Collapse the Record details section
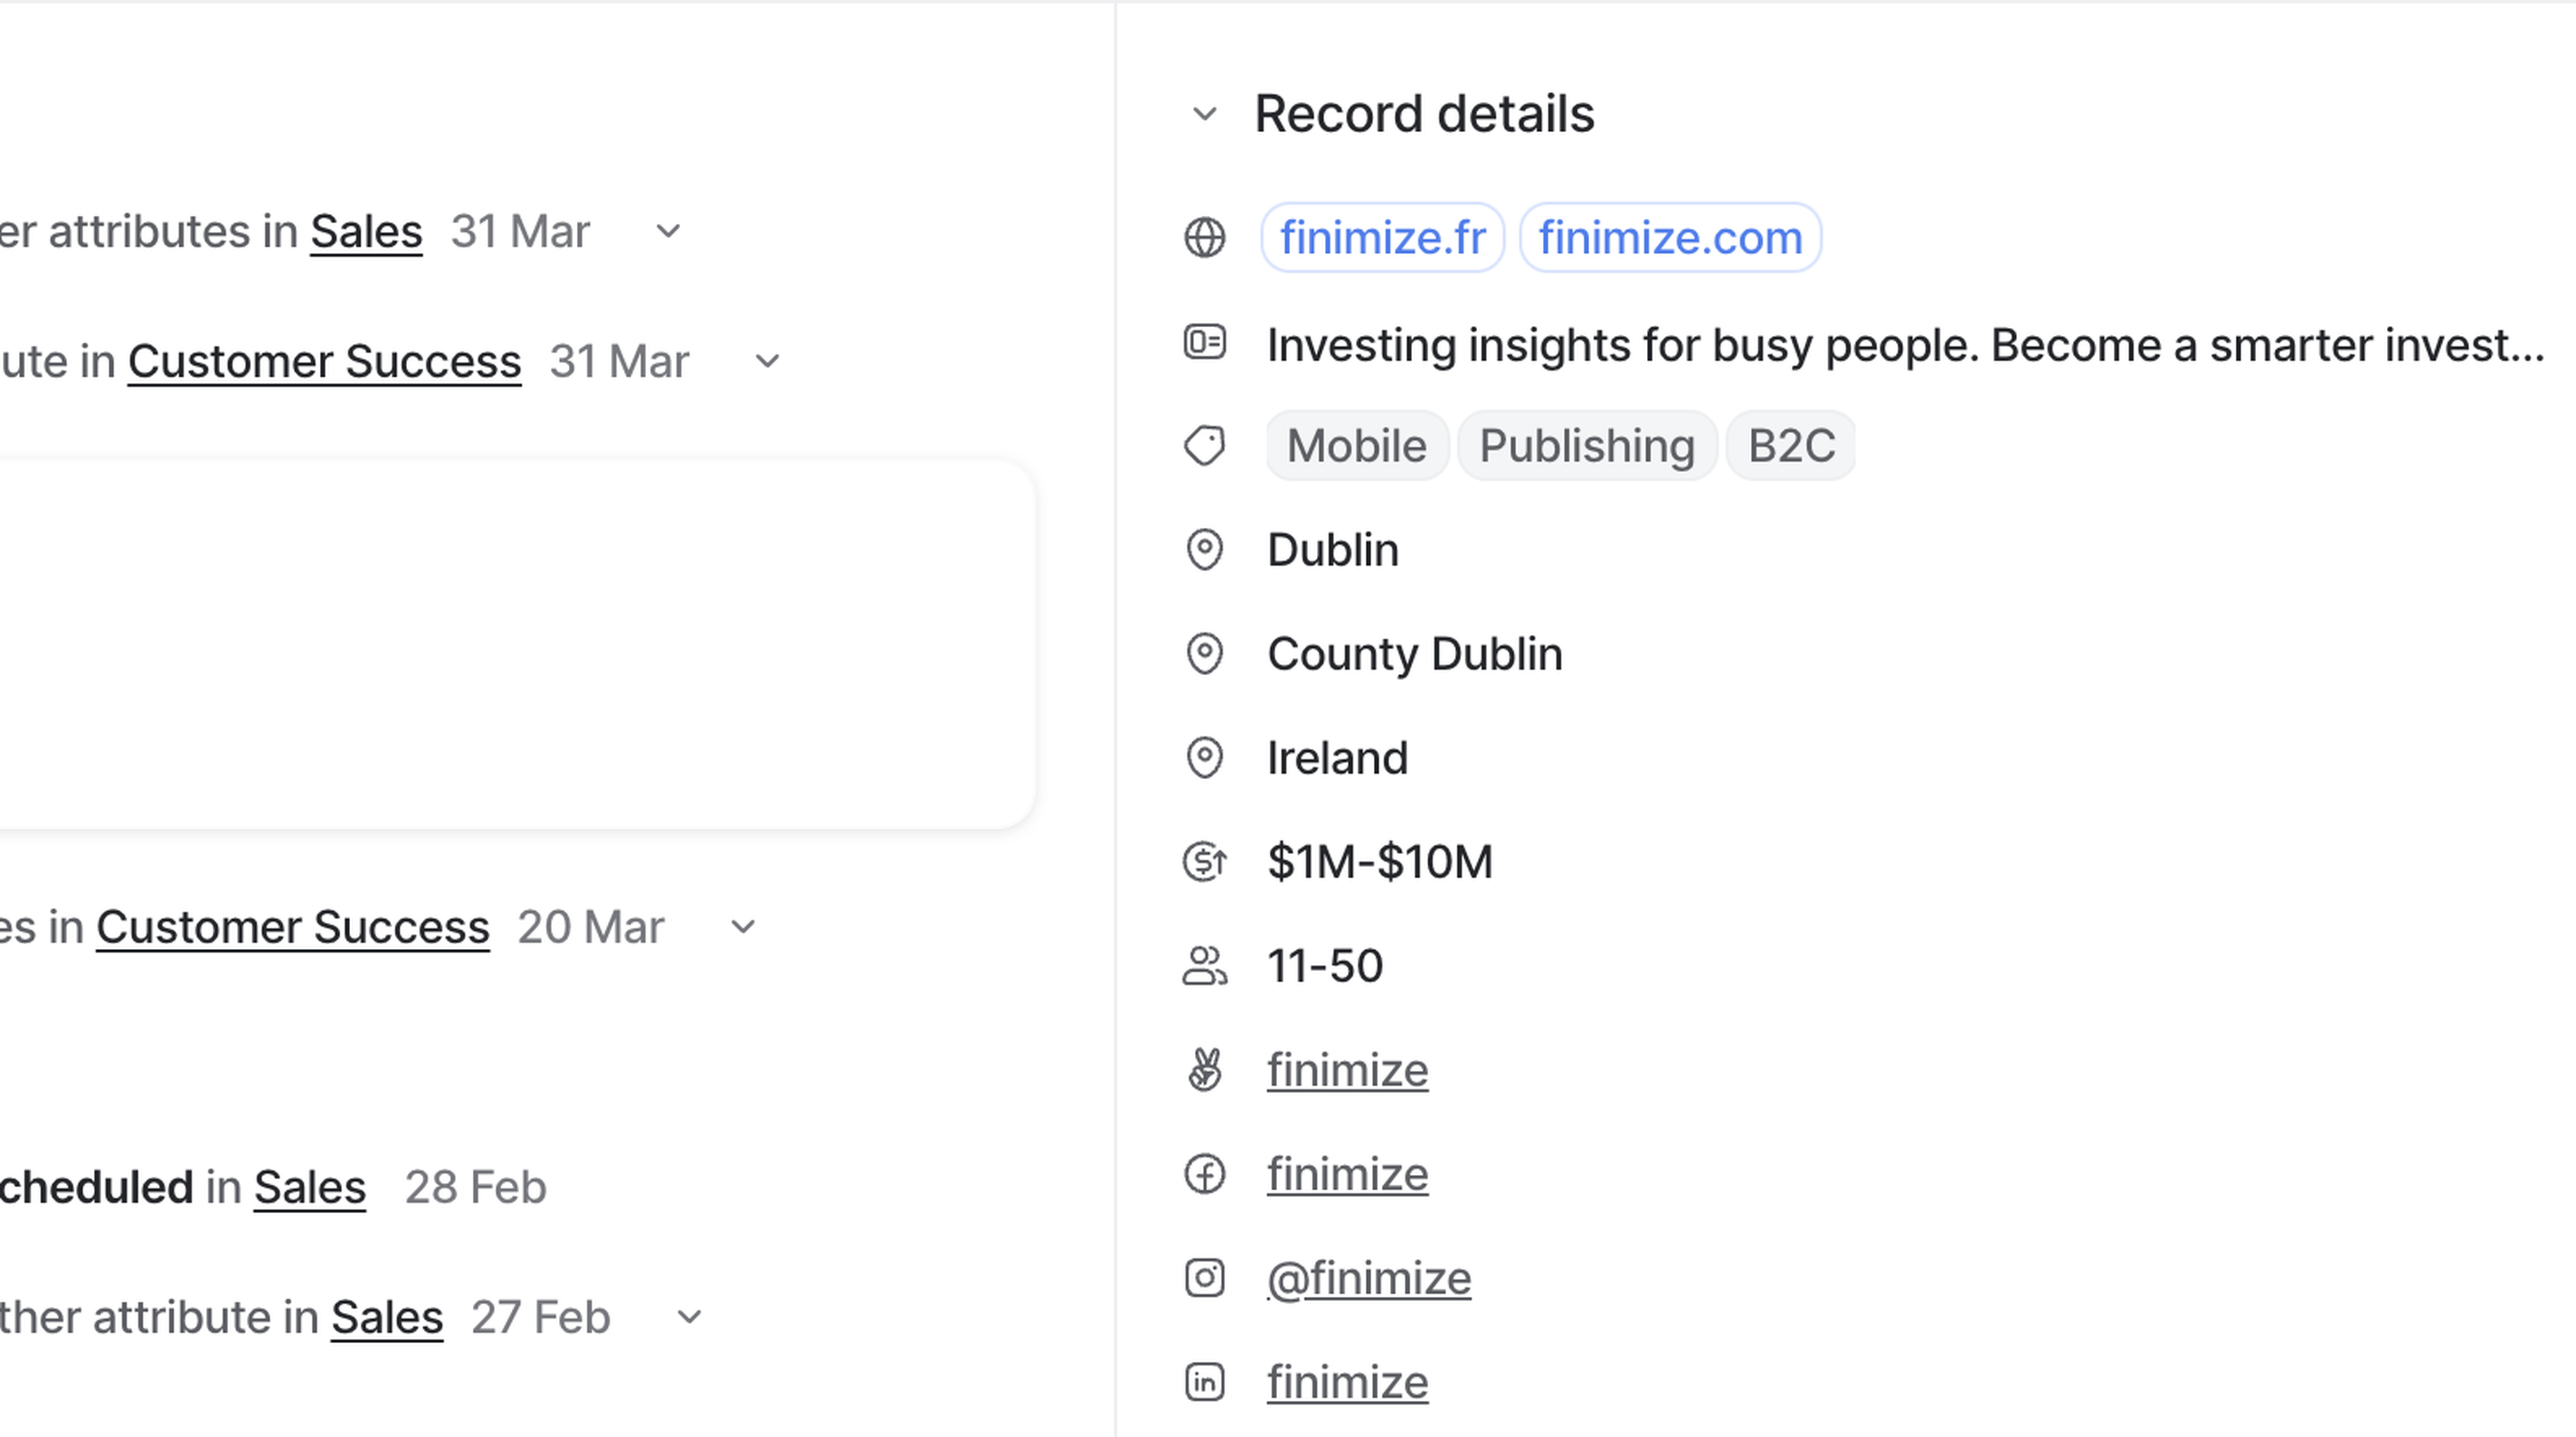 point(1204,115)
